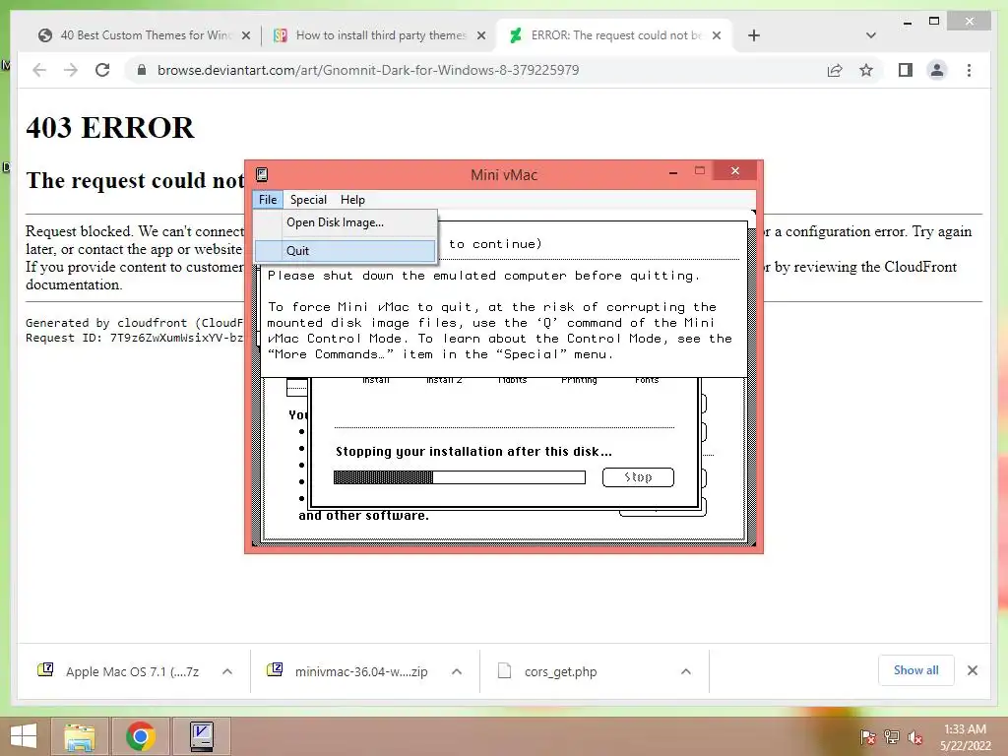Viewport: 1008px width, 756px height.
Task: Click the Chrome back arrow
Action: point(39,70)
